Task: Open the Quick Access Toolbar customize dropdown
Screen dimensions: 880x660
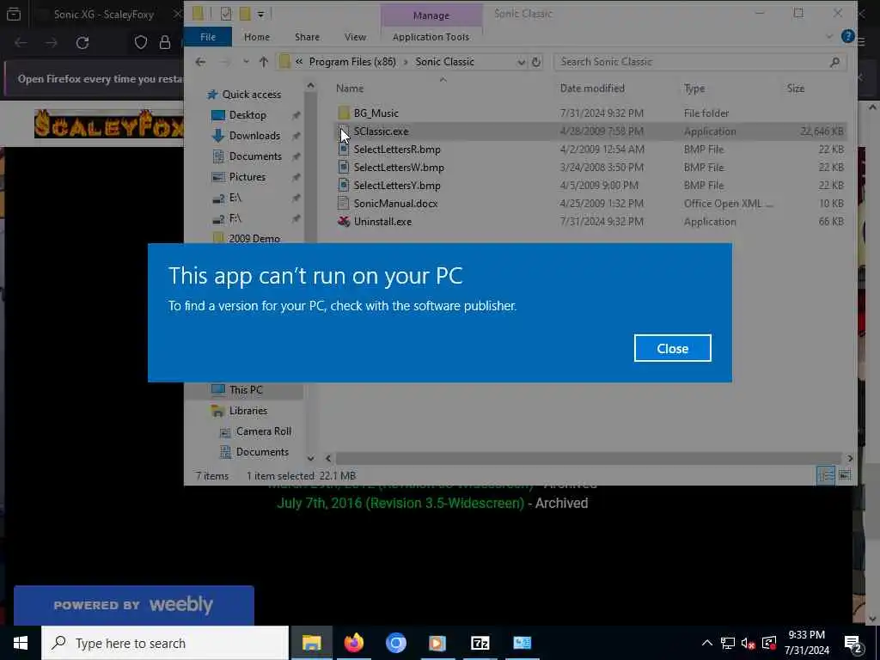Action: click(261, 14)
